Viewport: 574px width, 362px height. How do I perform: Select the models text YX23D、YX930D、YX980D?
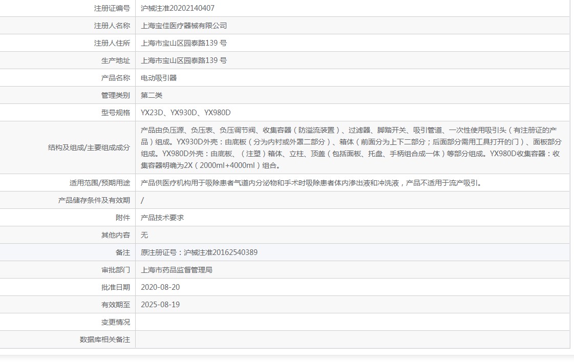point(185,113)
